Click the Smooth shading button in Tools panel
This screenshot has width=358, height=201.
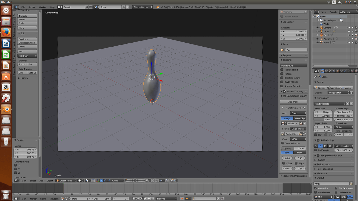pos(22,64)
